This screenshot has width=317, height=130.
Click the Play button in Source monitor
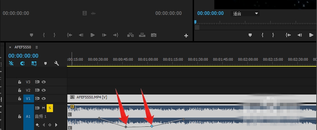[93, 35]
